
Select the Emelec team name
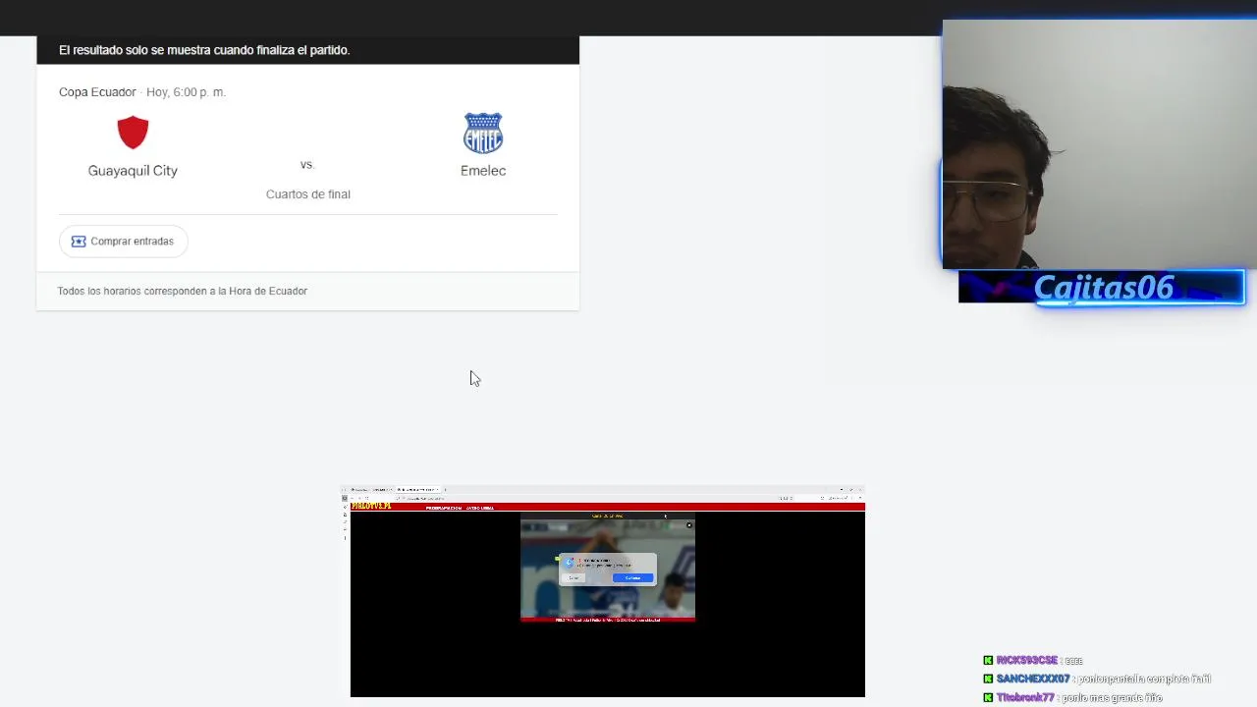click(483, 171)
